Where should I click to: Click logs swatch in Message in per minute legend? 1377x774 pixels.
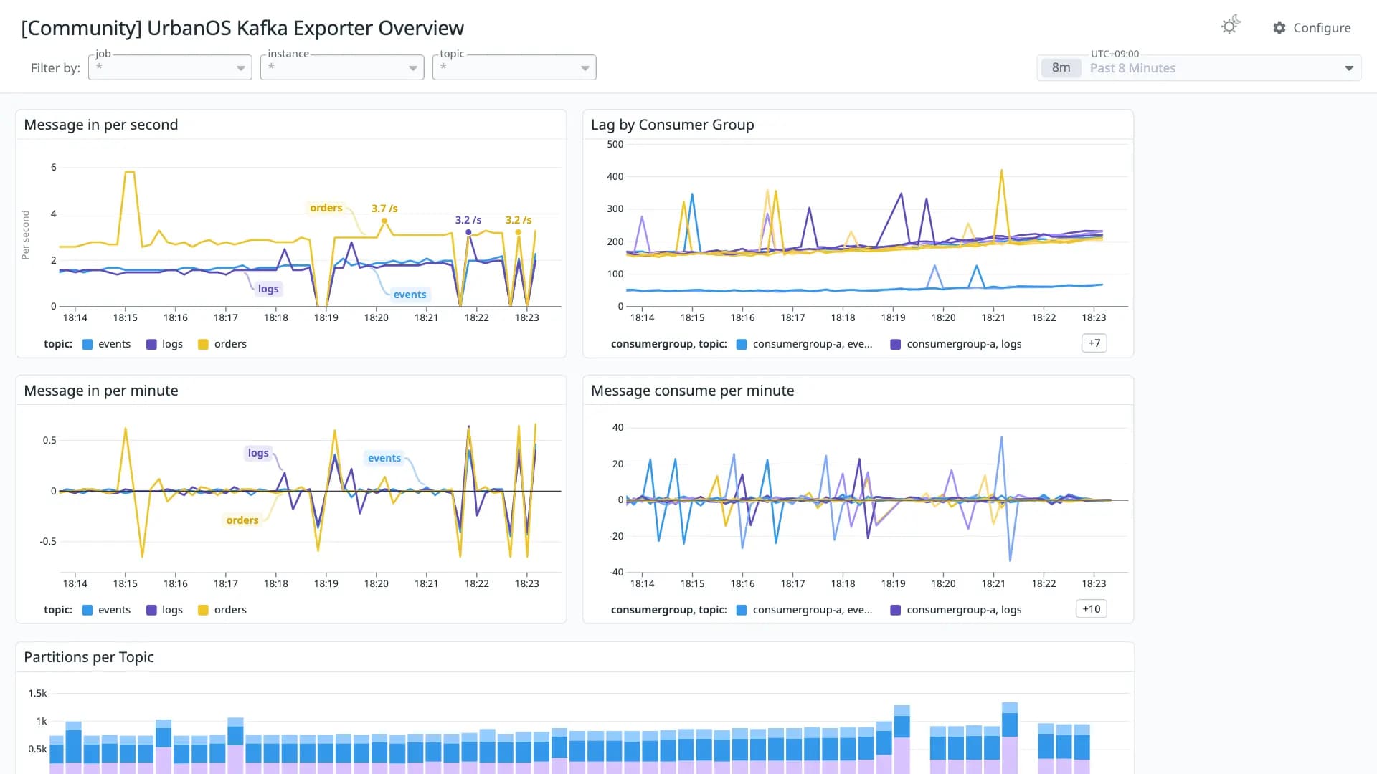click(151, 611)
